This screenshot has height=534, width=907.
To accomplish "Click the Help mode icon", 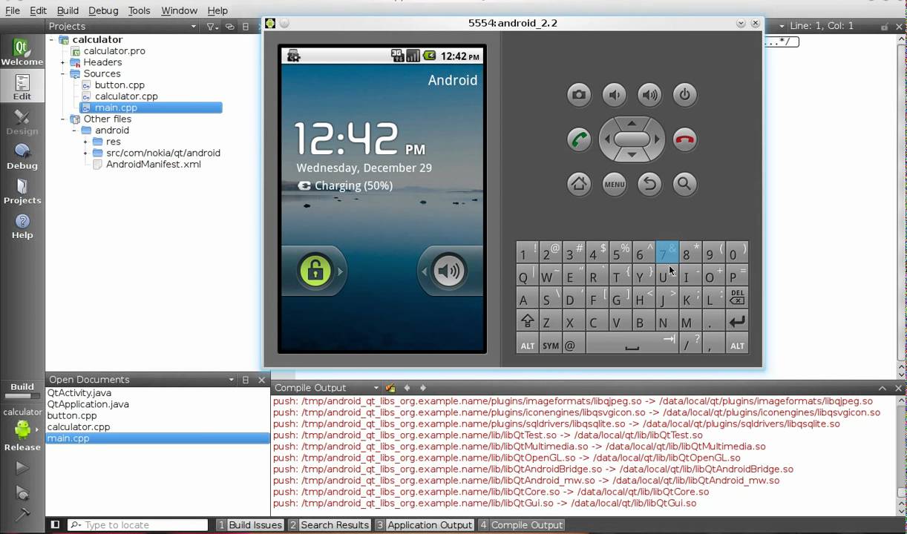I will (22, 227).
